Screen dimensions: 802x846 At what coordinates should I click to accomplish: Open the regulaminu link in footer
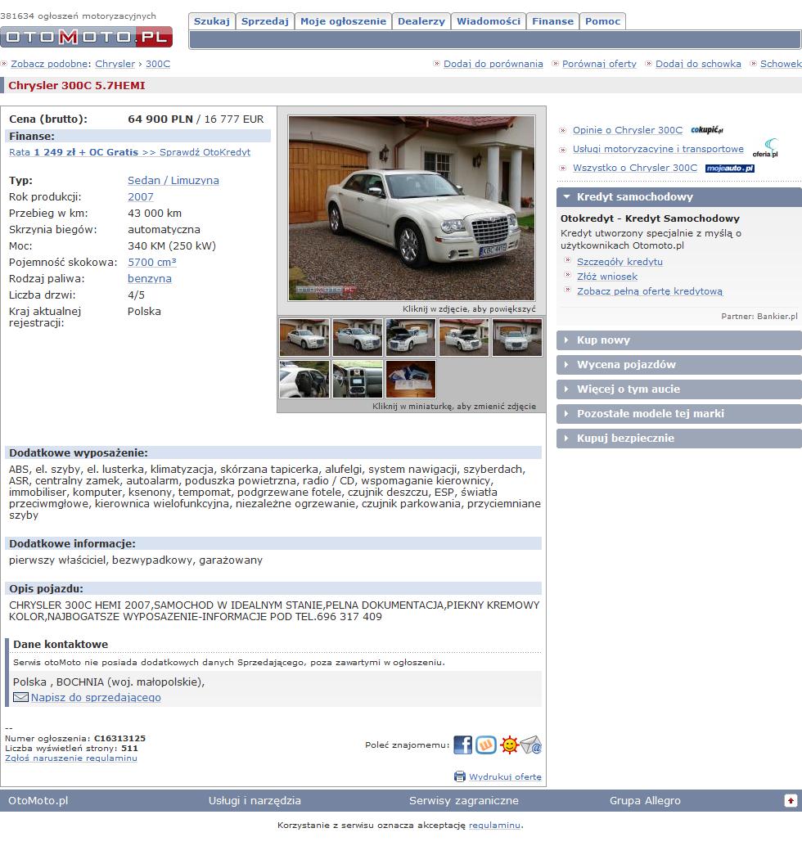click(x=495, y=825)
